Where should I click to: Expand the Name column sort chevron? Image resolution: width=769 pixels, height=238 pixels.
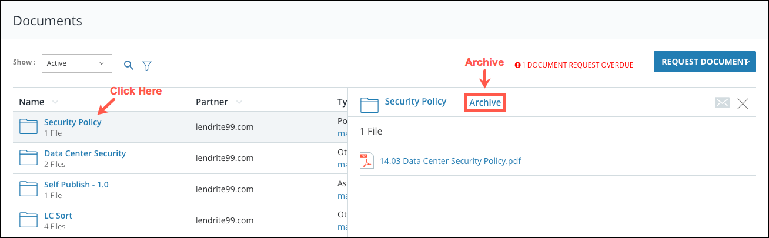(x=55, y=102)
